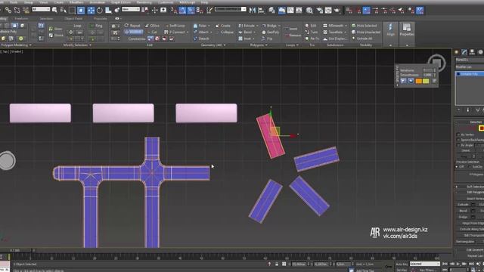Activate the Select and Move tool
The image size is (484, 272).
click(91, 10)
